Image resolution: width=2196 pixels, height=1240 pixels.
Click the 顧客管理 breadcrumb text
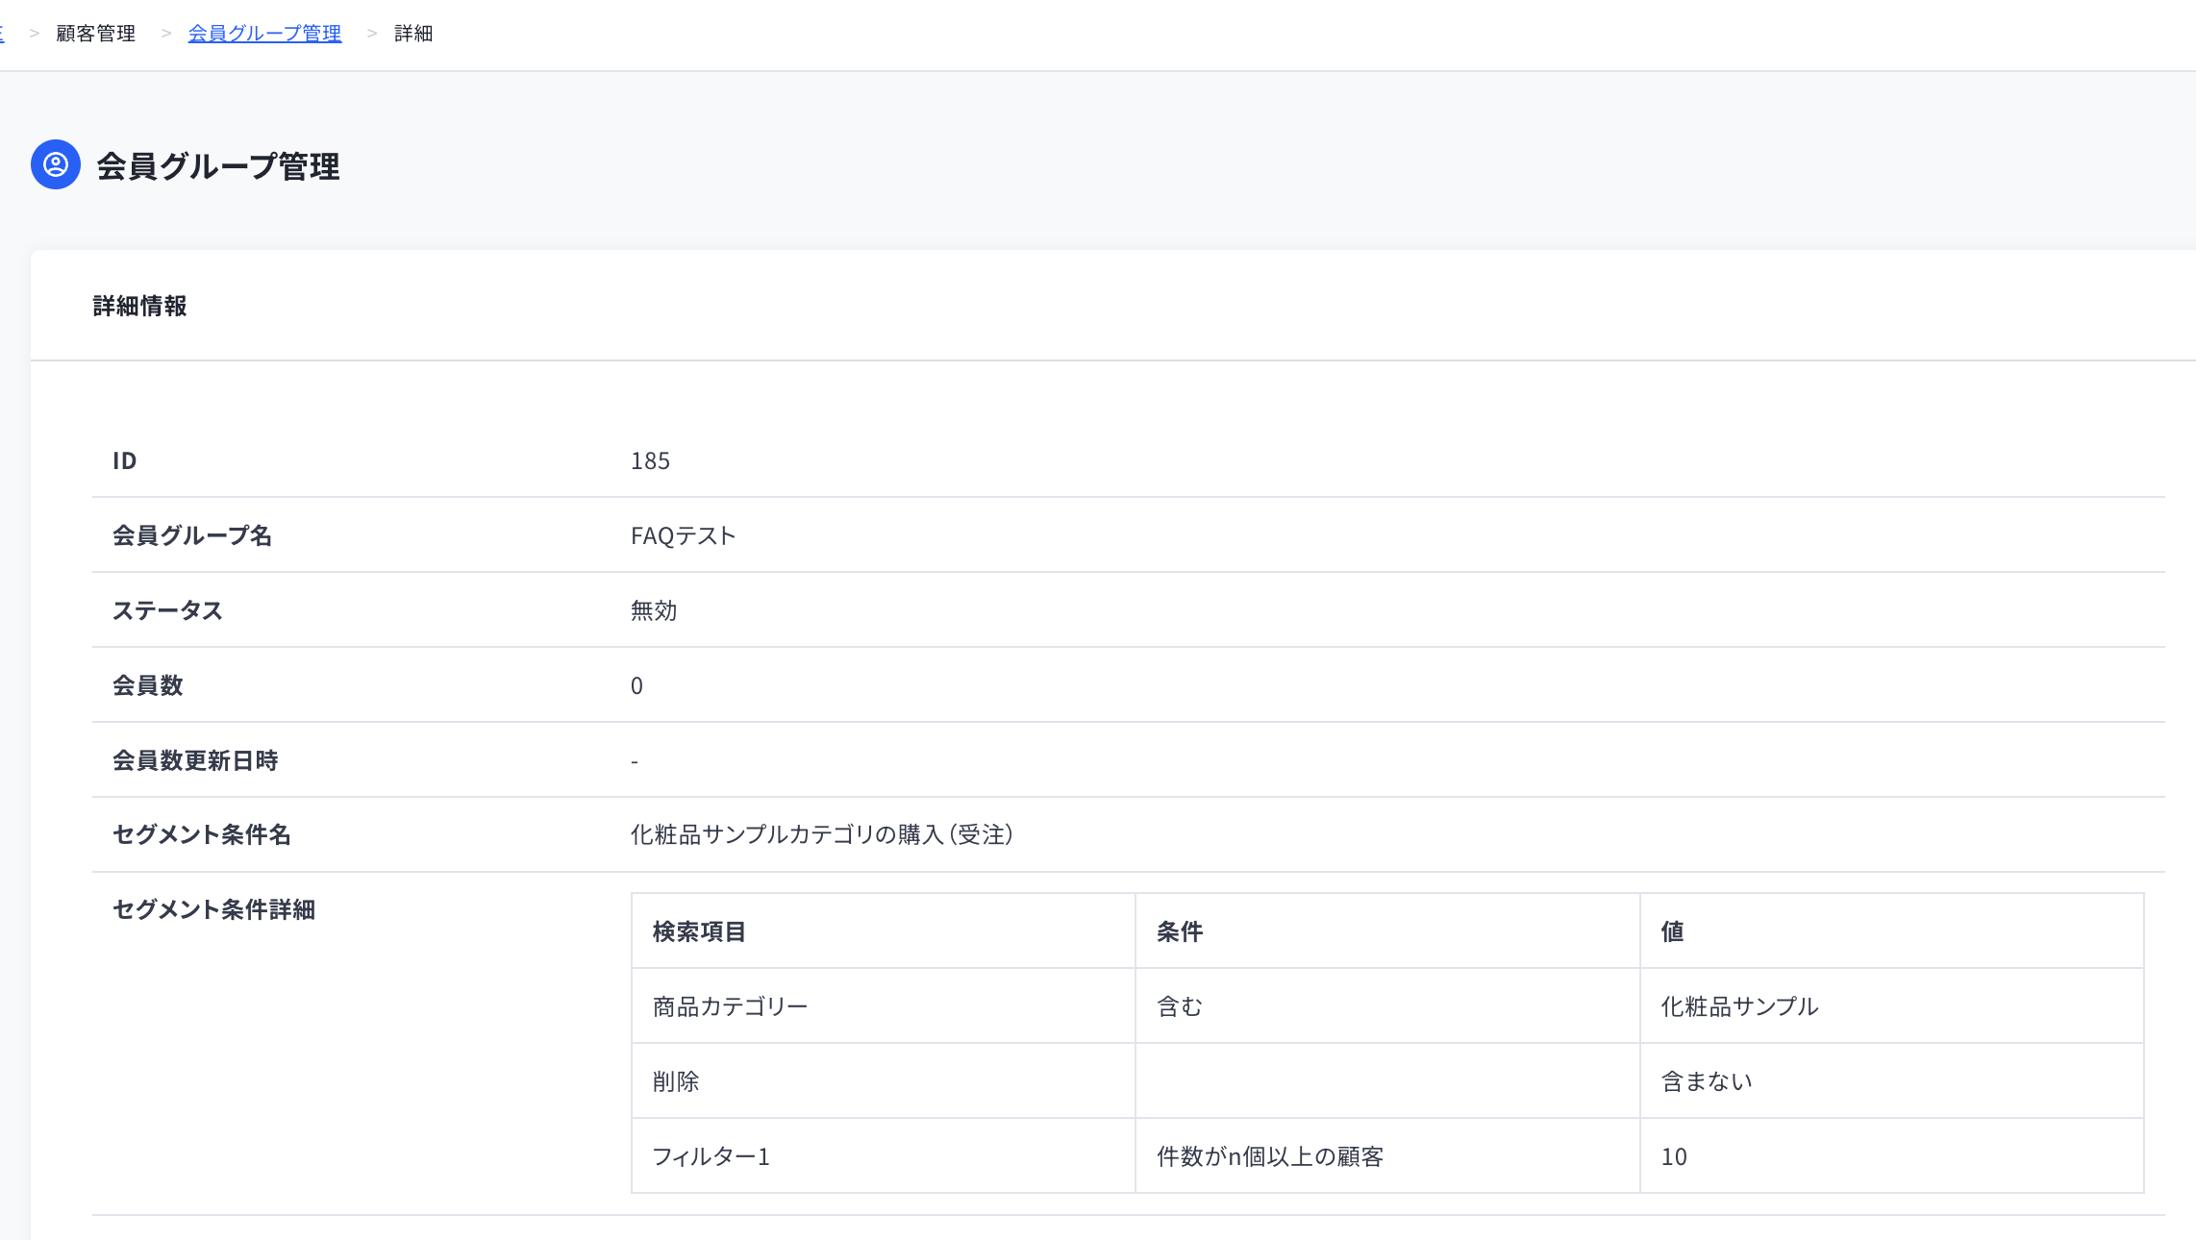tap(95, 34)
